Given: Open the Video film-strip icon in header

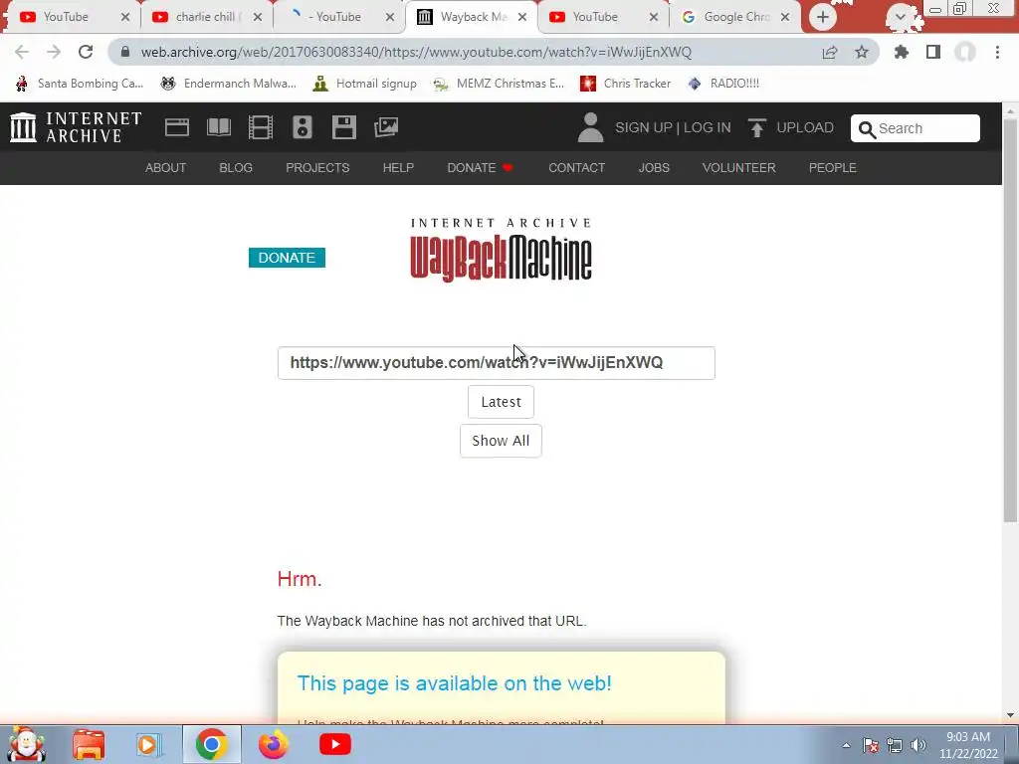Looking at the screenshot, I should click(260, 127).
